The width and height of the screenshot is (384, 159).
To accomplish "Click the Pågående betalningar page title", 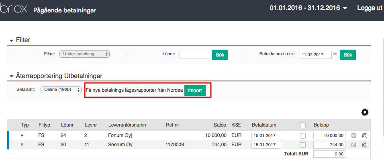I will 65,10.
